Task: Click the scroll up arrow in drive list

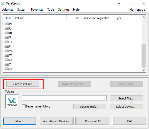Action: coord(143,17)
